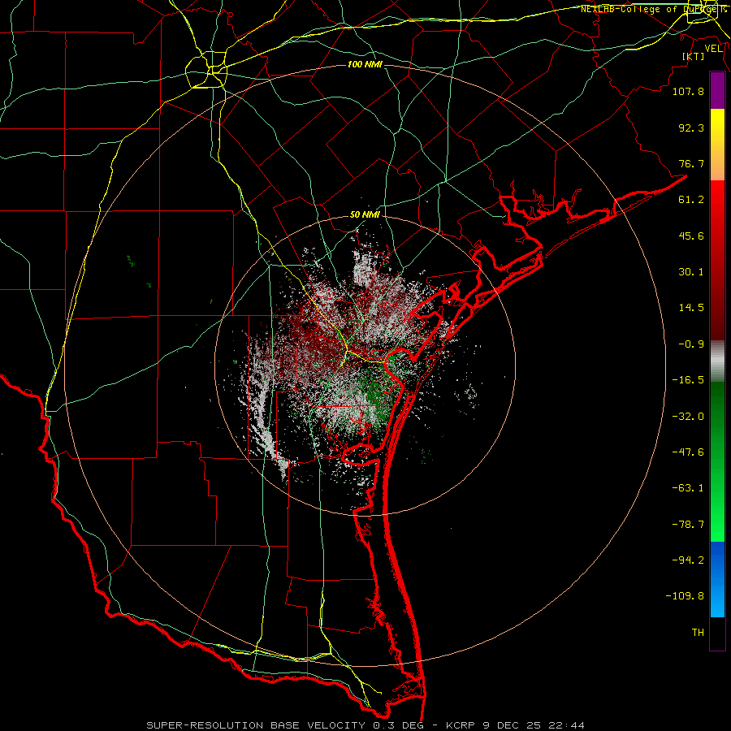This screenshot has width=731, height=731.
Task: Pick the gray near-zero color bar segment
Action: coord(717,361)
